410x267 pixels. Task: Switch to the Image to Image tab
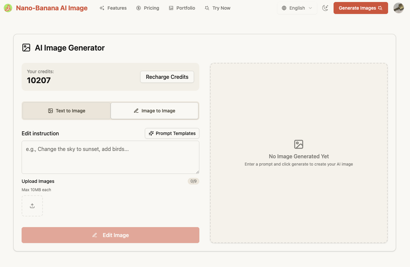(x=154, y=111)
